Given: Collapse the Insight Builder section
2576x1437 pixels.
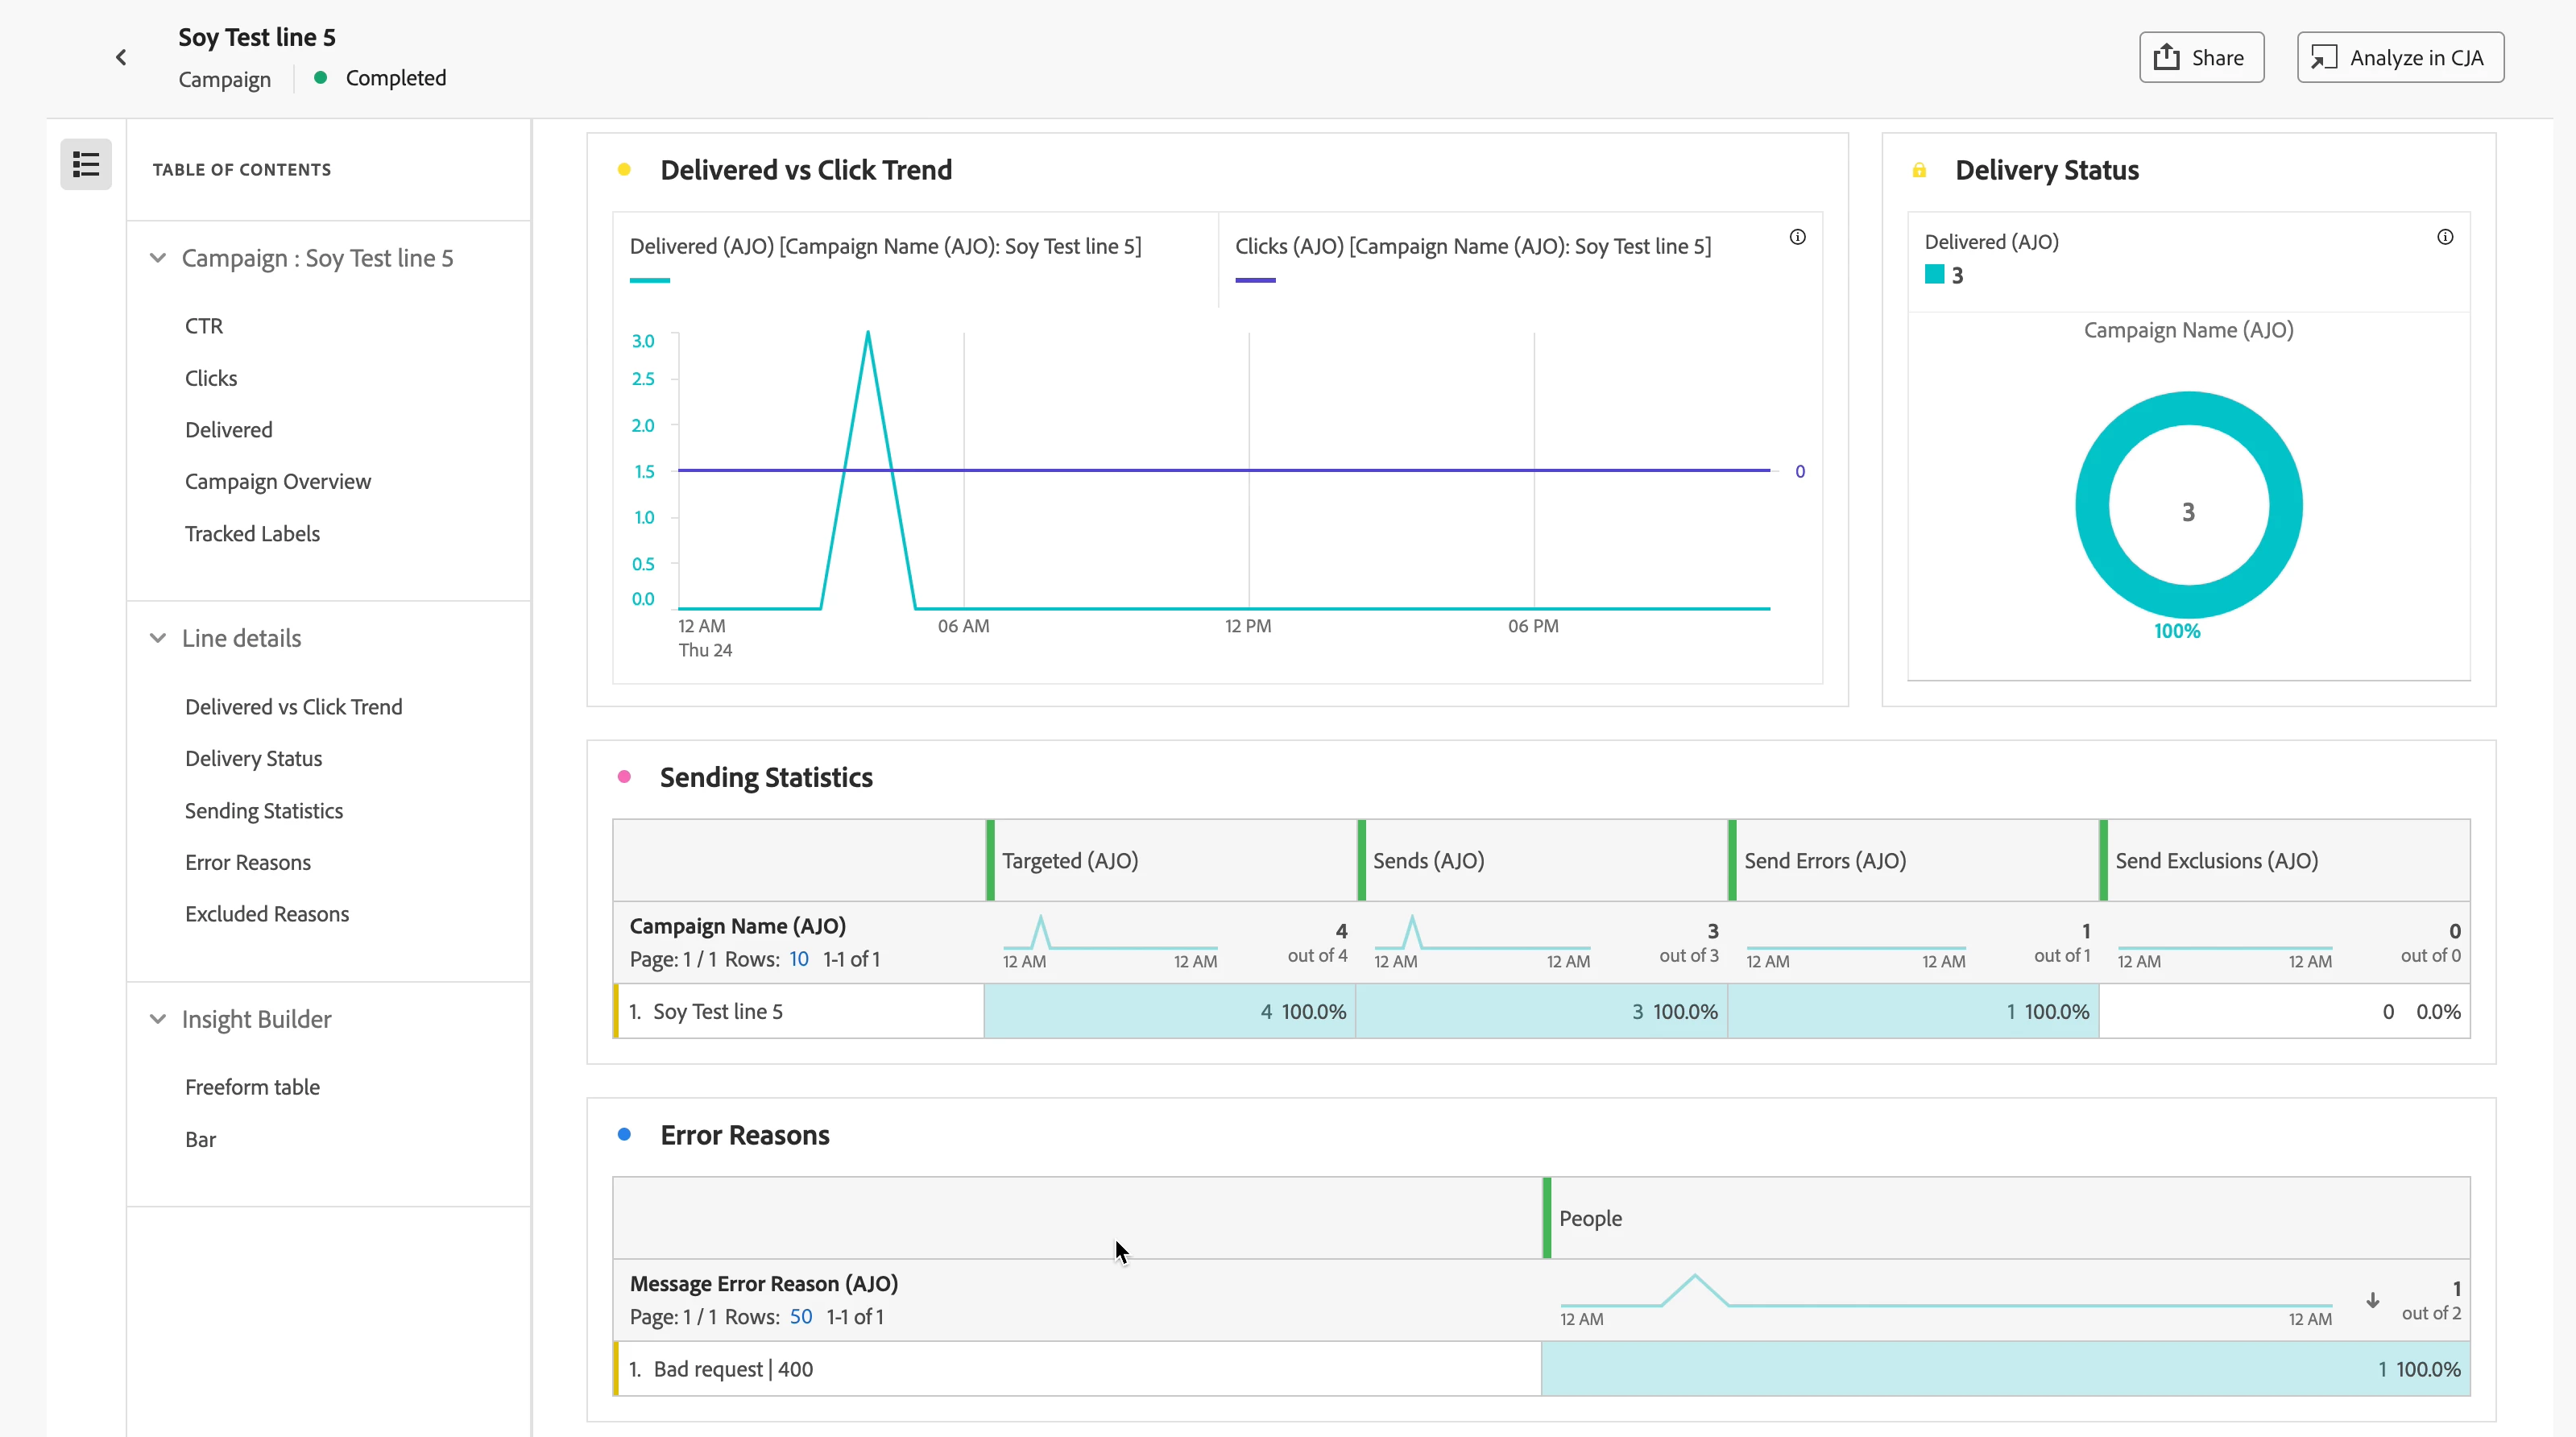Looking at the screenshot, I should point(158,1019).
